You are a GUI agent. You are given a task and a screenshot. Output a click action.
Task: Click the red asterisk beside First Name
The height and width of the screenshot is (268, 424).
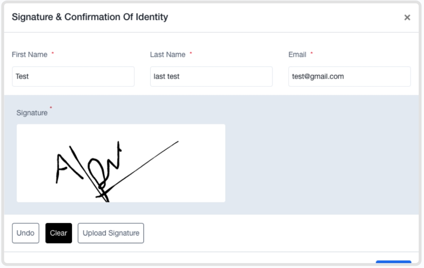[53, 53]
